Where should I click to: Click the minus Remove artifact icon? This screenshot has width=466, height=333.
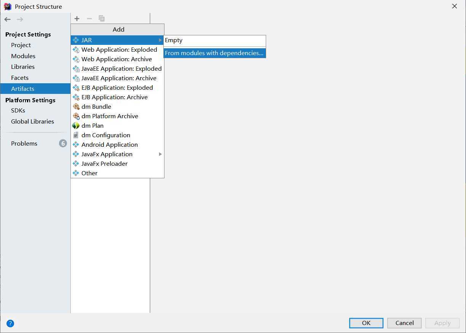pyautogui.click(x=89, y=19)
